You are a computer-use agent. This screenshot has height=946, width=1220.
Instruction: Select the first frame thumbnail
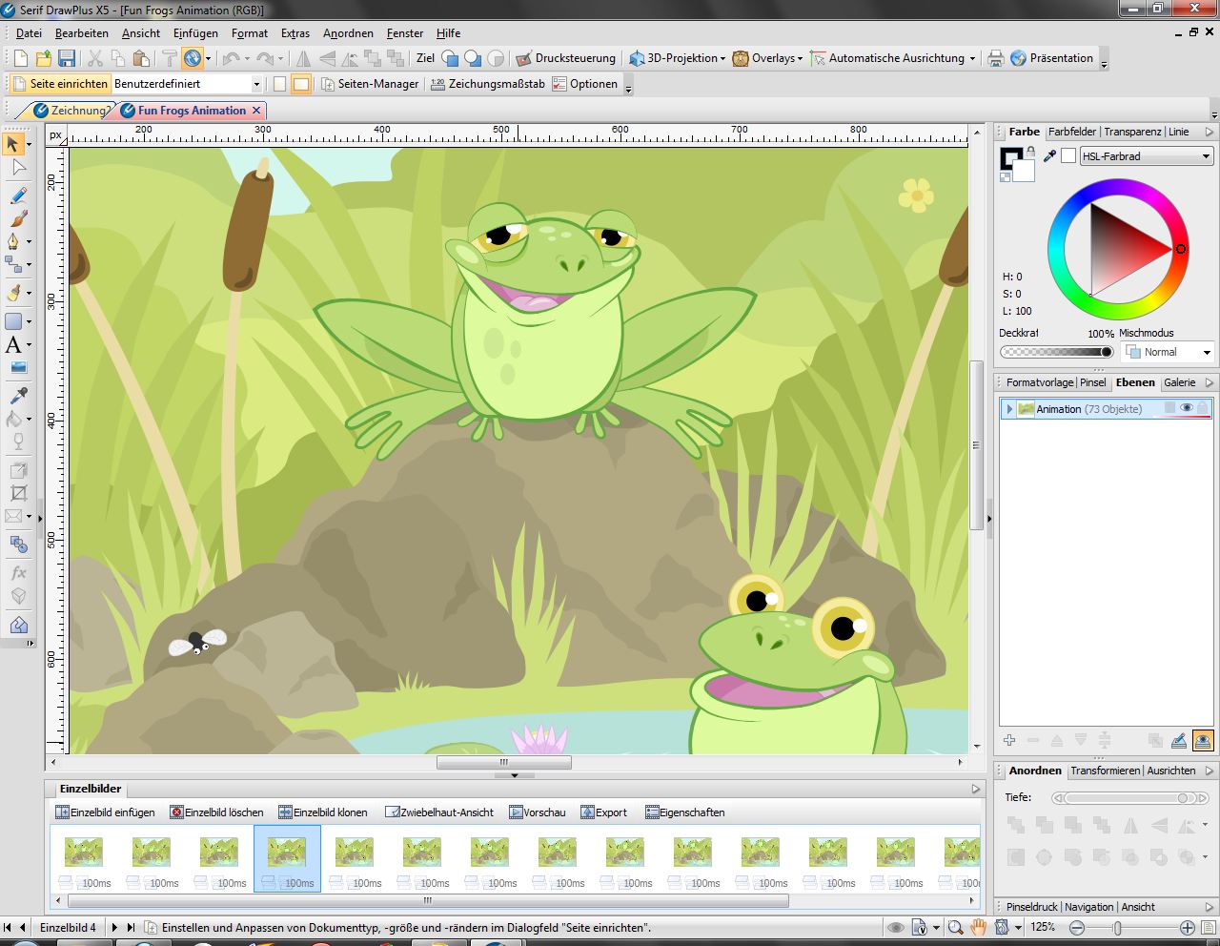[x=84, y=852]
